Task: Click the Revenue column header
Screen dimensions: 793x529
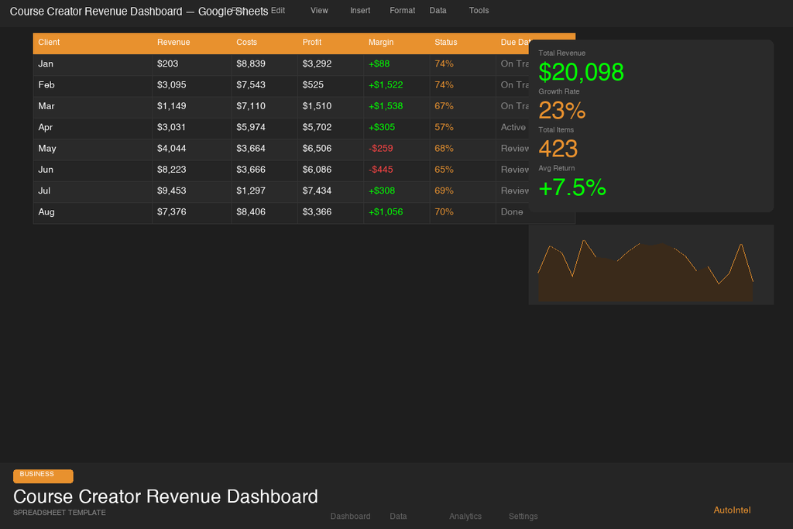Action: [192, 43]
